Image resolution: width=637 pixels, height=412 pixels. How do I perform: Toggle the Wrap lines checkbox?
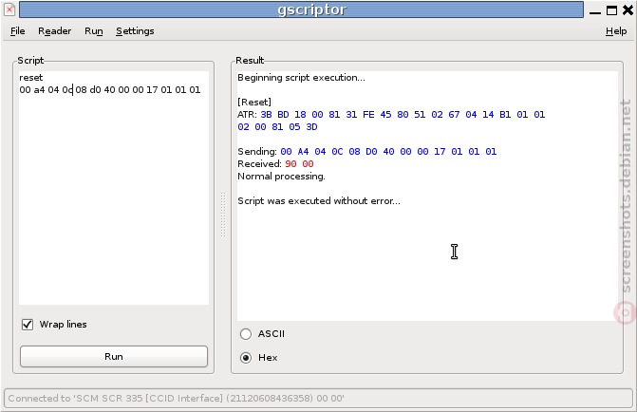(28, 325)
